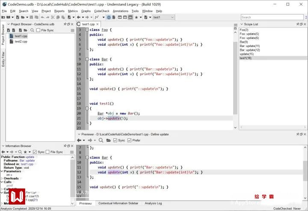Click the Previewer search magnifier
Screen dimensions: 308x211
(x=101, y=140)
